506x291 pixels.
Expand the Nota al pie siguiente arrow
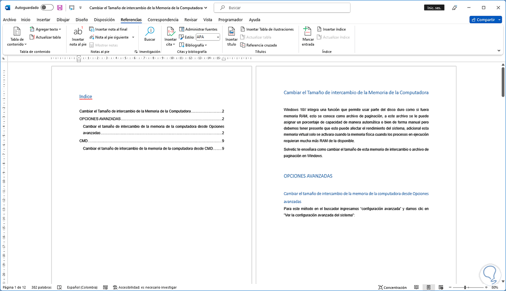[133, 37]
